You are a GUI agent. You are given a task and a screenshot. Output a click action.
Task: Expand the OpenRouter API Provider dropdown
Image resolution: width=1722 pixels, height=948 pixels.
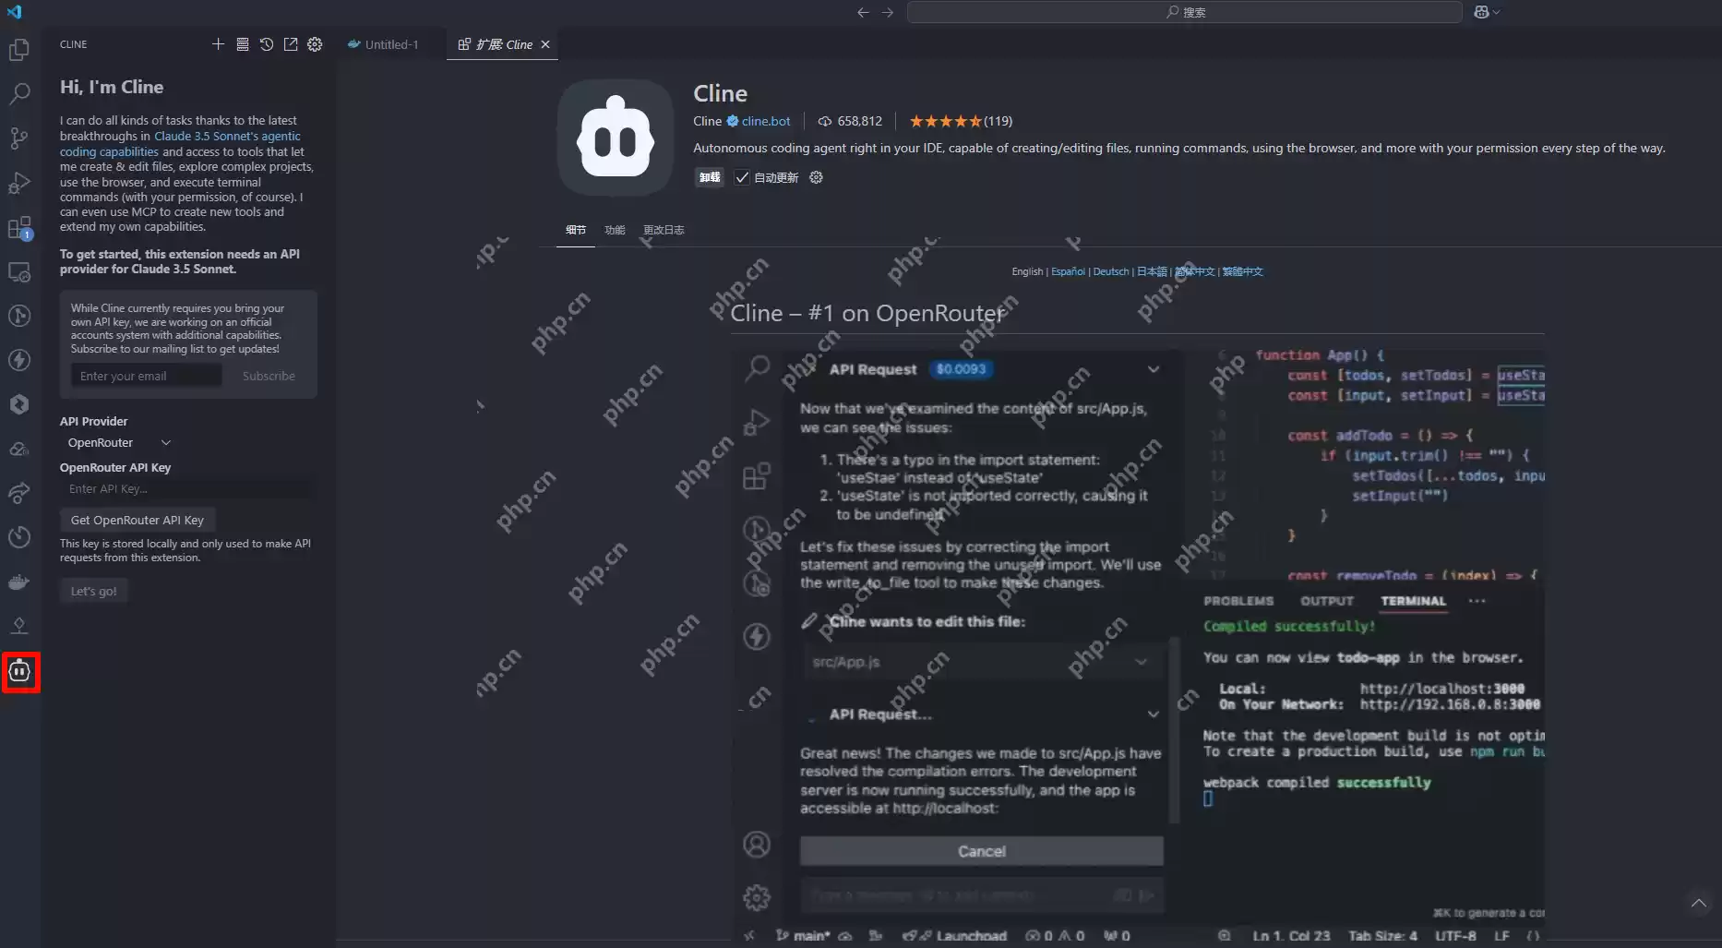click(x=120, y=443)
